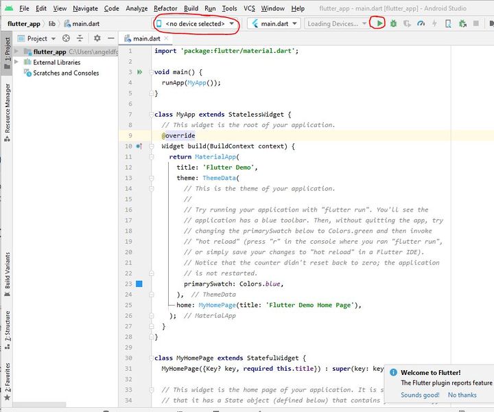Click MyHomePage in the home: line
The width and height of the screenshot is (494, 412).
coord(217,305)
